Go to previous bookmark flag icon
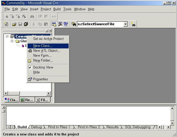The height and width of the screenshot is (137, 177). 18,16
